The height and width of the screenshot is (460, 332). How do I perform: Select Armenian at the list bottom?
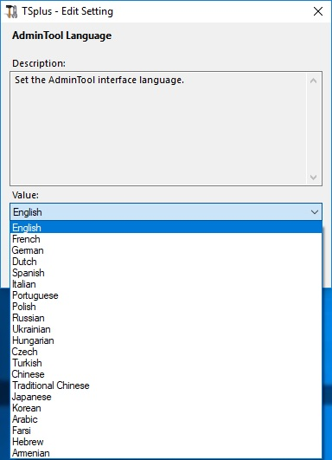click(166, 453)
